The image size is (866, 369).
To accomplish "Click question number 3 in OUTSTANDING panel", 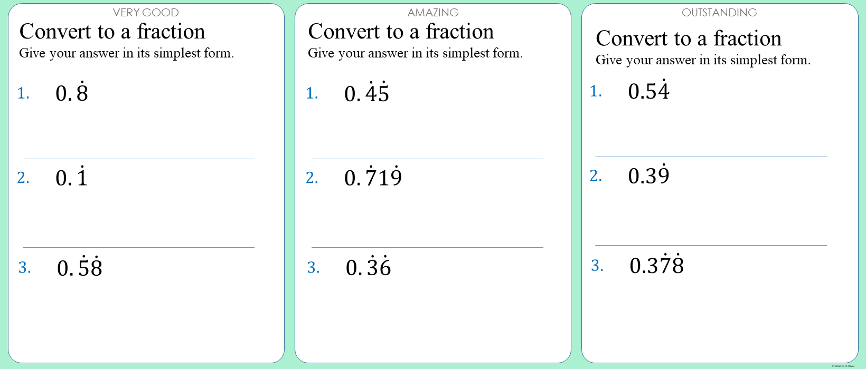I will tap(597, 266).
